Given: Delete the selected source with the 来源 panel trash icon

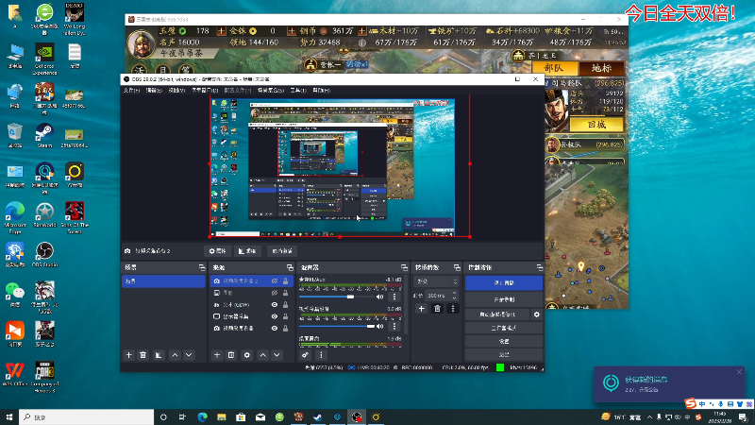Looking at the screenshot, I should [231, 355].
